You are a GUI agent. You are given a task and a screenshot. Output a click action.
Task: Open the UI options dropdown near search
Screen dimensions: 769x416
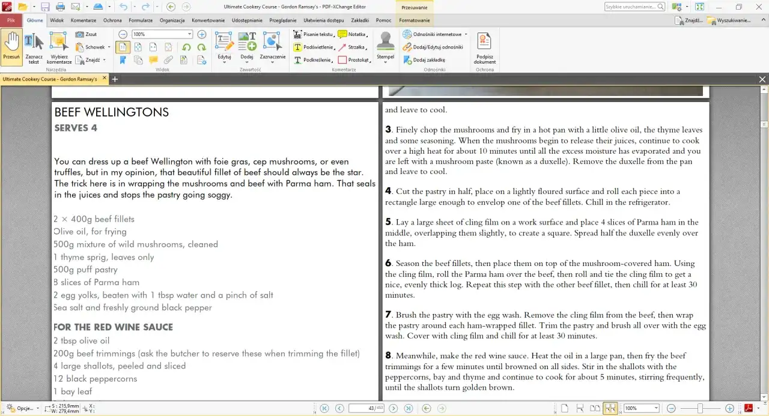coord(686,7)
